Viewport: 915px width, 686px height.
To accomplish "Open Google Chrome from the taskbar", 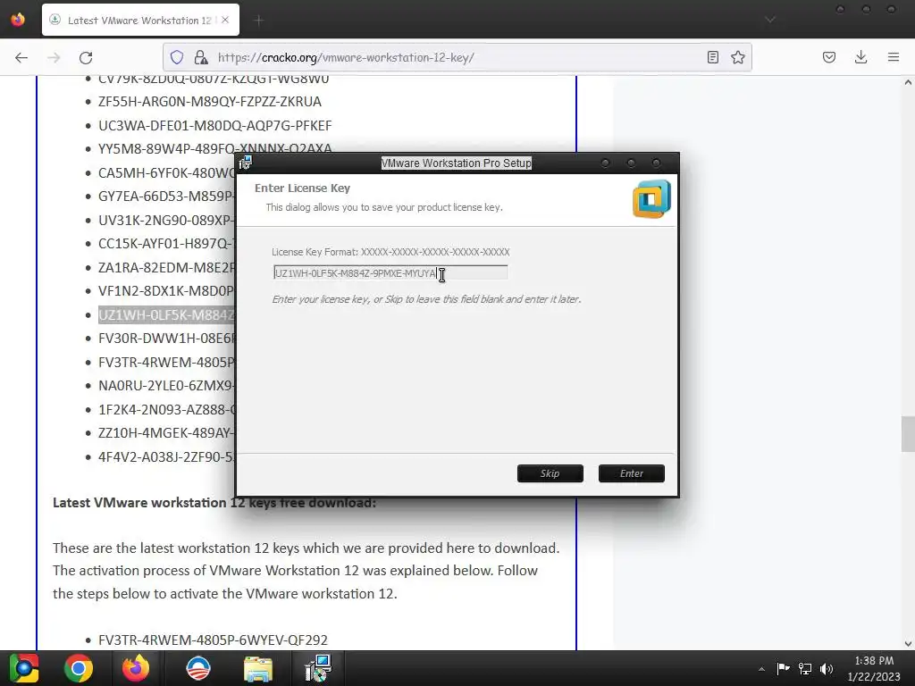I will [79, 668].
